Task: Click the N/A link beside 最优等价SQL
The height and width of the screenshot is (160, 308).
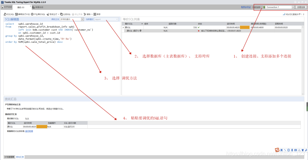Action: [27, 118]
